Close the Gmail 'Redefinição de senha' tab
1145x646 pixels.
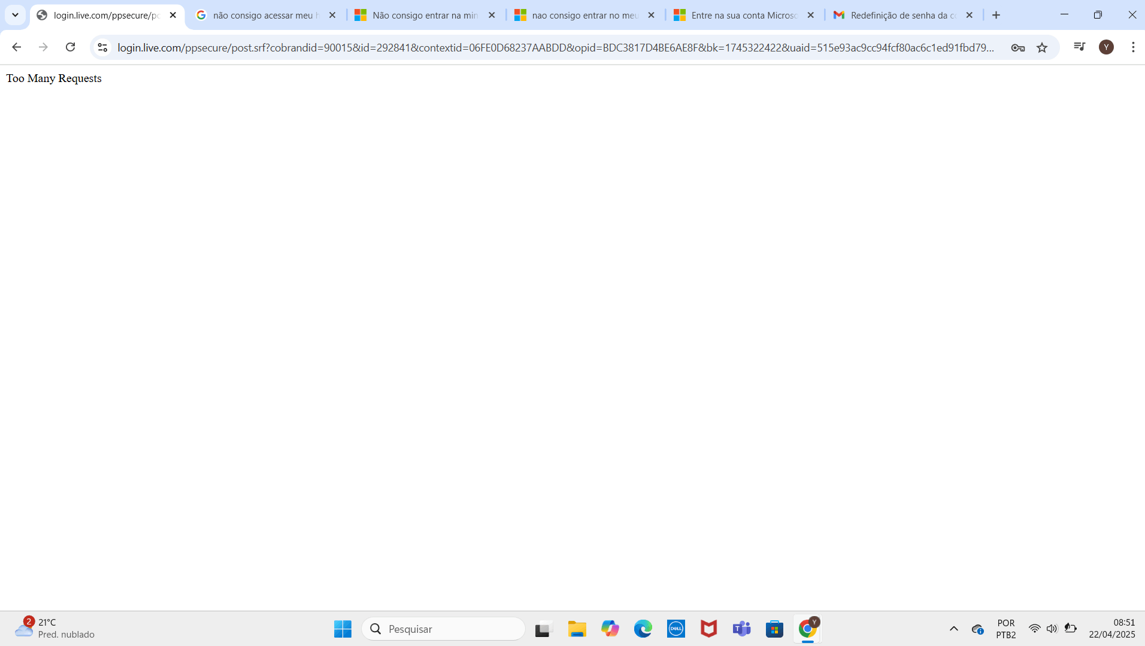[969, 16]
